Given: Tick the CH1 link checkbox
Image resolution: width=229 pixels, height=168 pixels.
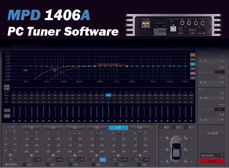Looking at the screenshot, I should pyautogui.click(x=24, y=165).
